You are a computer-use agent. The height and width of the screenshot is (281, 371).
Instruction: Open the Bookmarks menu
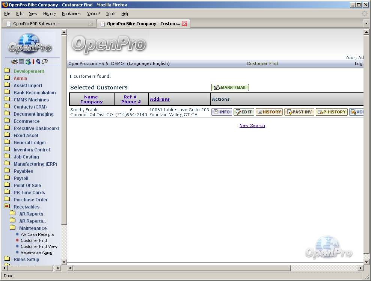[71, 14]
